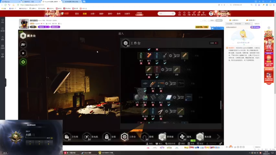Click the user avatar in Douyu header
This screenshot has height=155, width=276.
[211, 13]
